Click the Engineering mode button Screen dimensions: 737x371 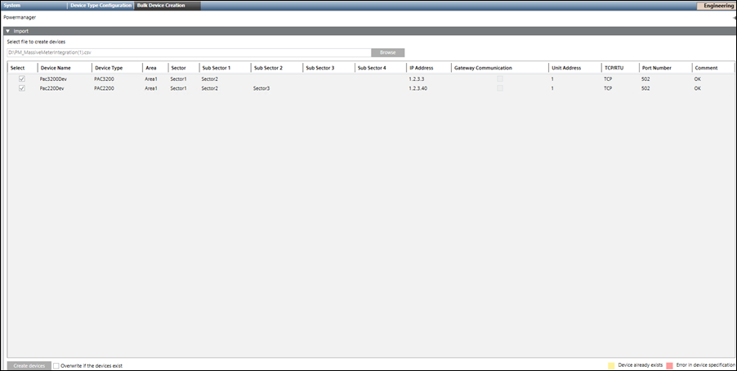tap(715, 5)
